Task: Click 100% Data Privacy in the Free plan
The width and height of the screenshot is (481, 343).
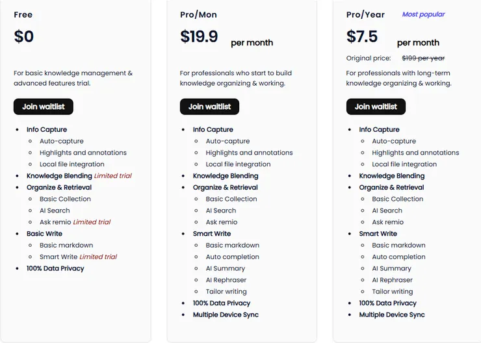Action: [55, 268]
